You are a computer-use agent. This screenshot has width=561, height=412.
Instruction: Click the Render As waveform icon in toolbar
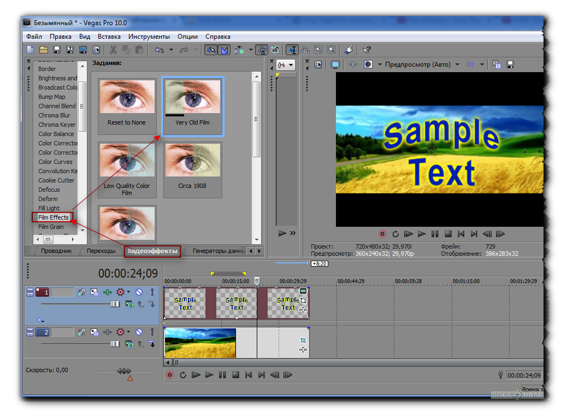(83, 50)
